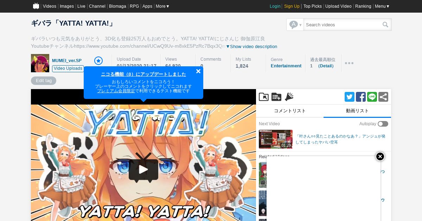Viewport: 422px width, 221px height.
Task: Open the Entertainment genre link
Action: (286, 66)
